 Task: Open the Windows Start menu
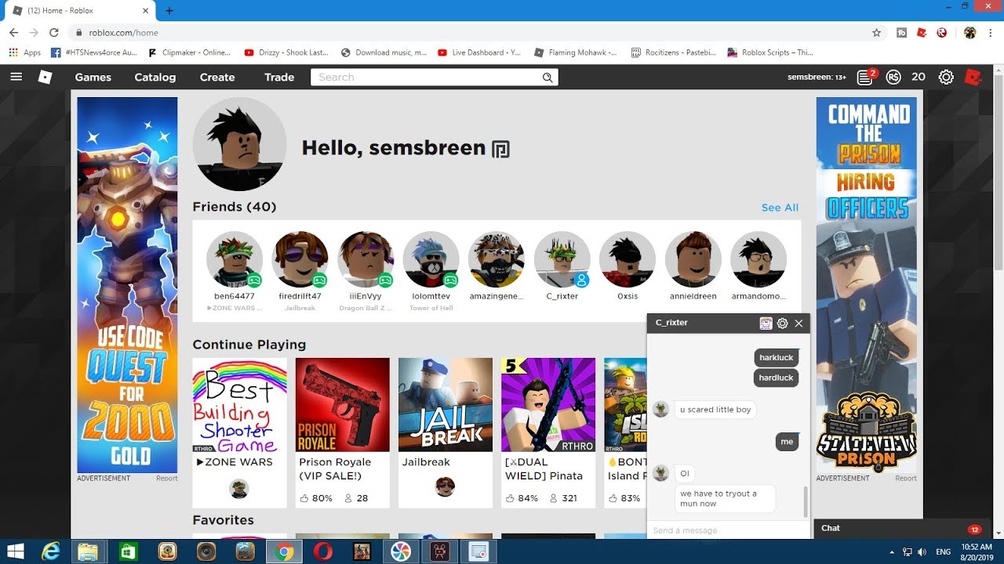coord(15,551)
